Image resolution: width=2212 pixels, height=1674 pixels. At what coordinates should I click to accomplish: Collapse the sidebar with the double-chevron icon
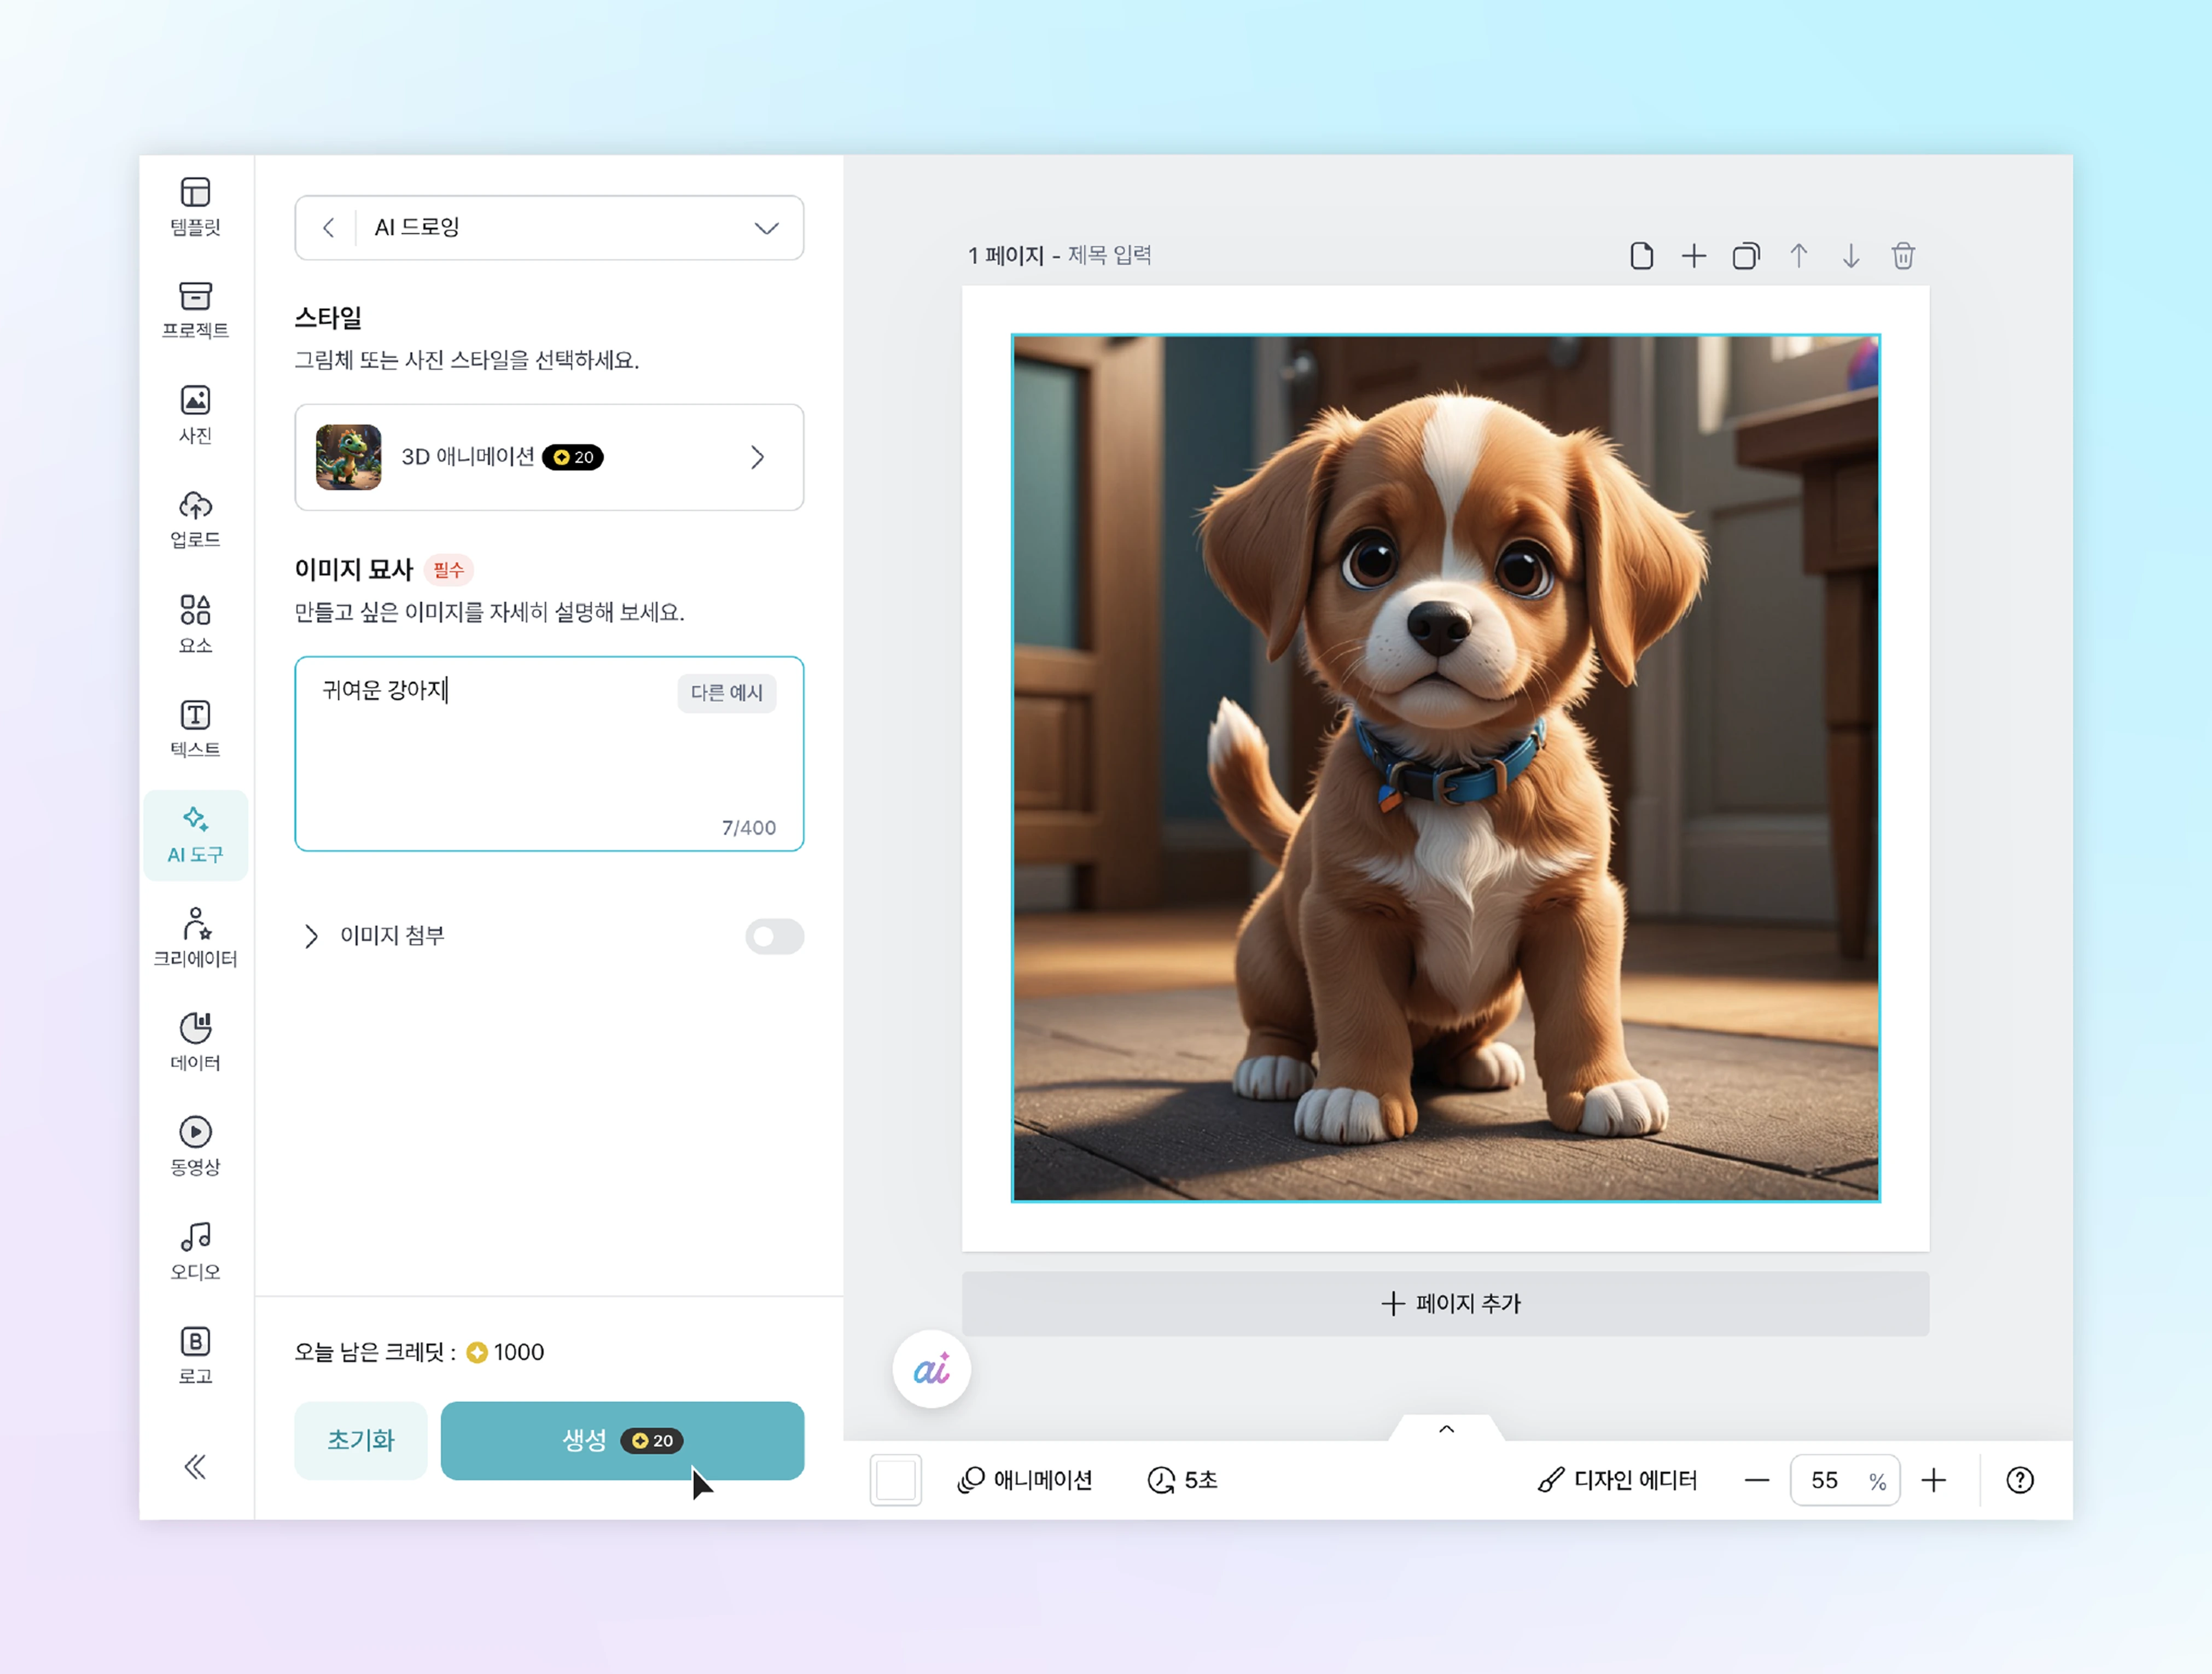click(195, 1467)
